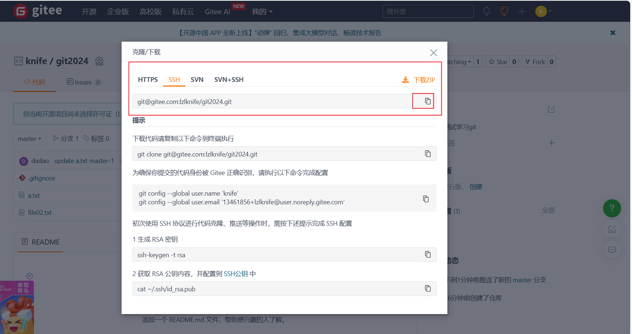Viewport: 632px width, 334px height.
Task: Copy the SSH repository URL
Action: 427,101
